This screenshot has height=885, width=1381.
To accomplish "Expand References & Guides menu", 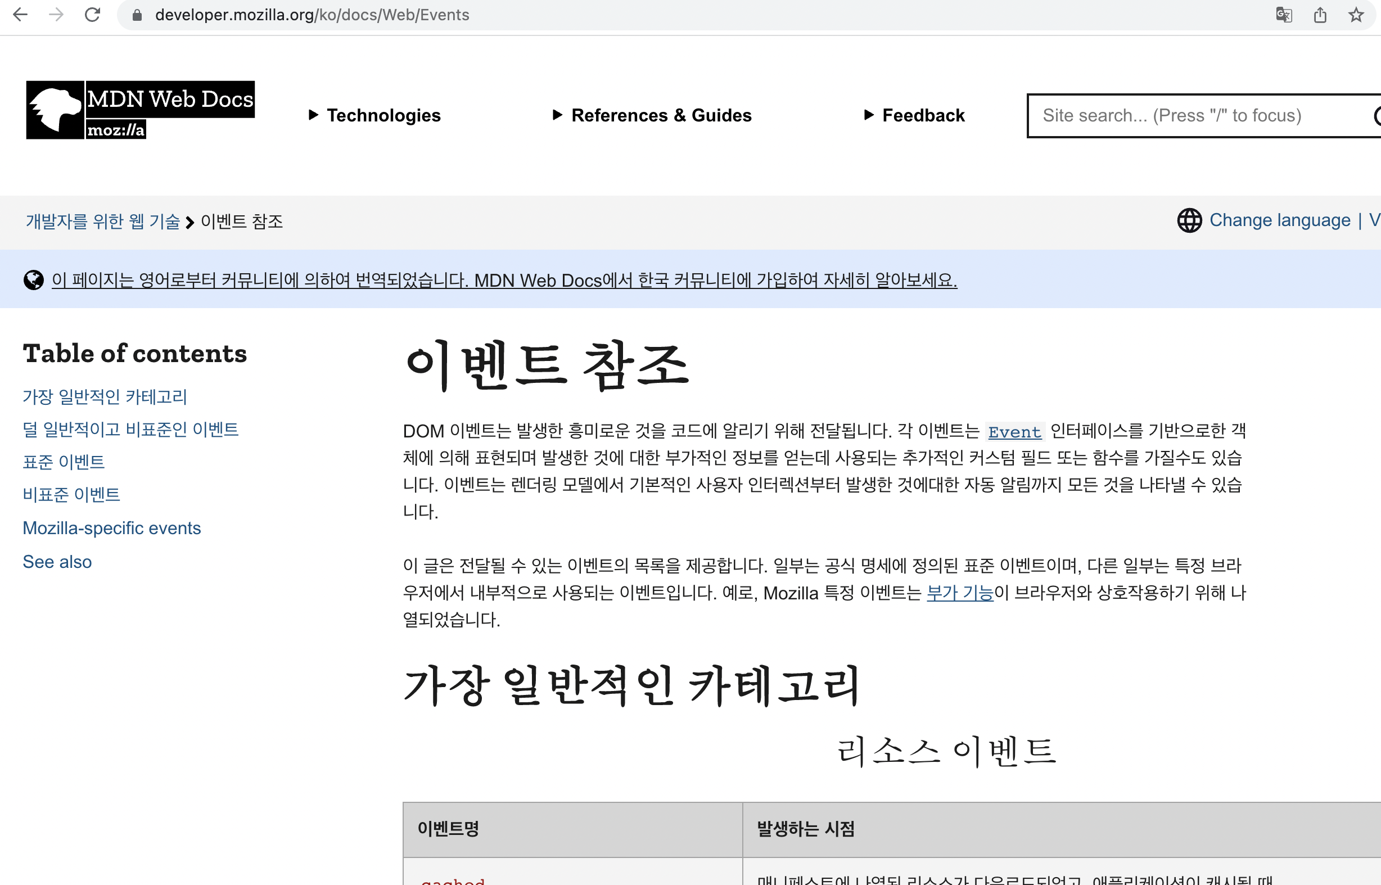I will [x=652, y=115].
